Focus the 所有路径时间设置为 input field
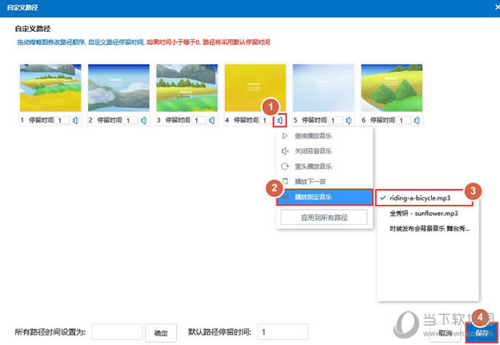Viewport: 500px width, 345px height. pyautogui.click(x=117, y=332)
